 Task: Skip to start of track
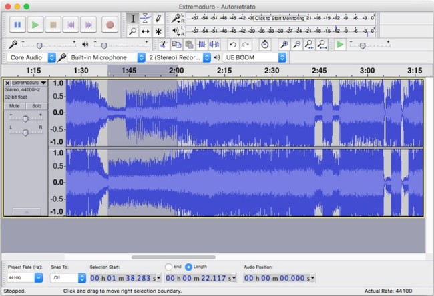point(71,25)
